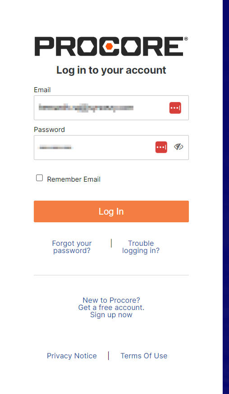This screenshot has width=229, height=394.
Task: Show the password with the eye icon
Action: 179,147
